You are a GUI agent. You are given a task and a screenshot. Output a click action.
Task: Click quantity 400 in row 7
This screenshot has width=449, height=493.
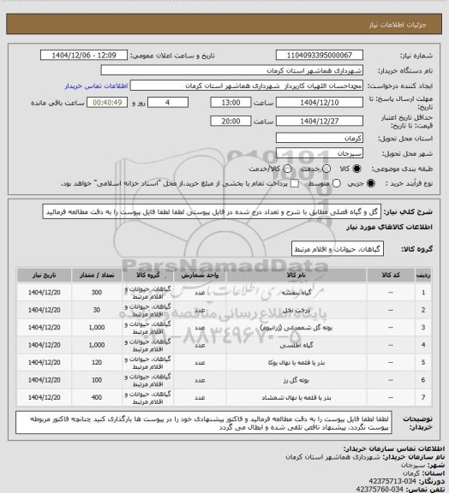coord(96,398)
